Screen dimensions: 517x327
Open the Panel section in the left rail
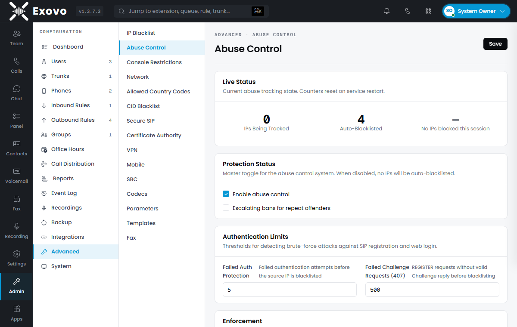coord(16,120)
